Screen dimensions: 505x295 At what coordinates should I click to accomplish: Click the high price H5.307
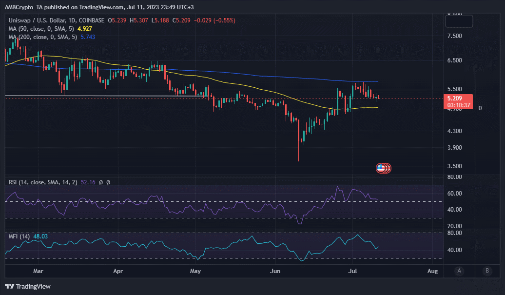point(139,20)
